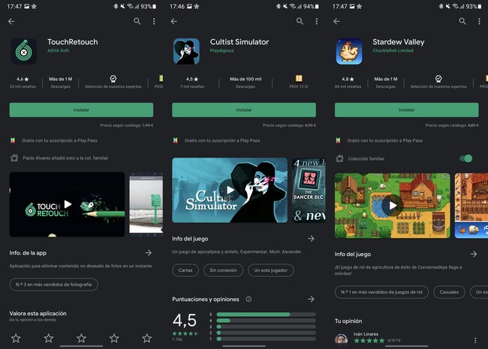Install Cultist Simulator with the Instalar button
The height and width of the screenshot is (349, 488).
tap(244, 110)
